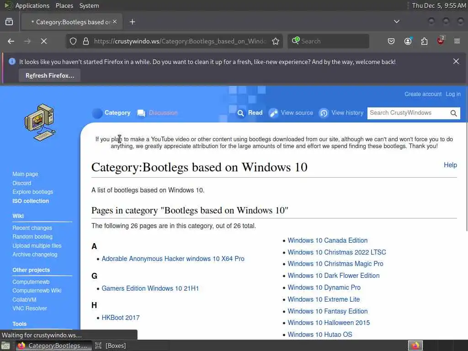Click the View history clock icon
This screenshot has width=468, height=351.
pos(324,113)
